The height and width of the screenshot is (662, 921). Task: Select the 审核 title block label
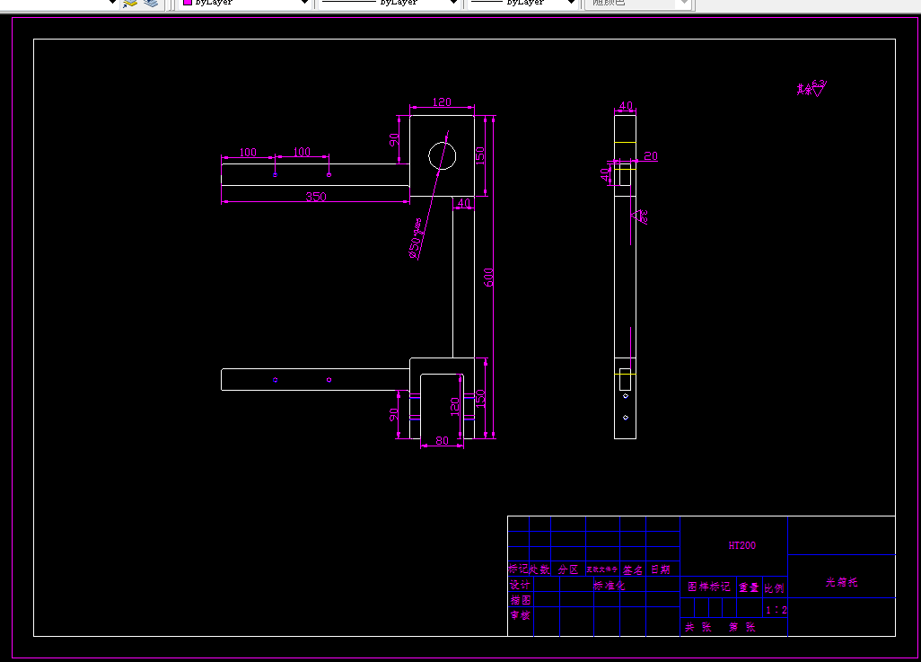[521, 615]
